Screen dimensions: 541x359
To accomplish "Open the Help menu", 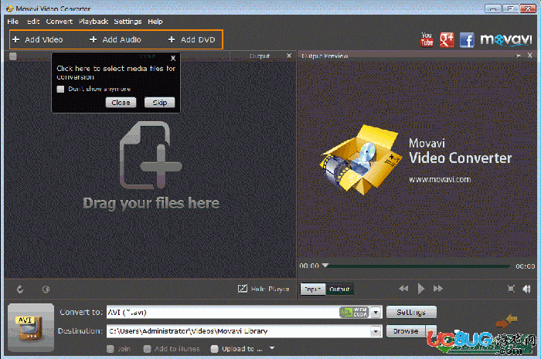I will pyautogui.click(x=155, y=22).
